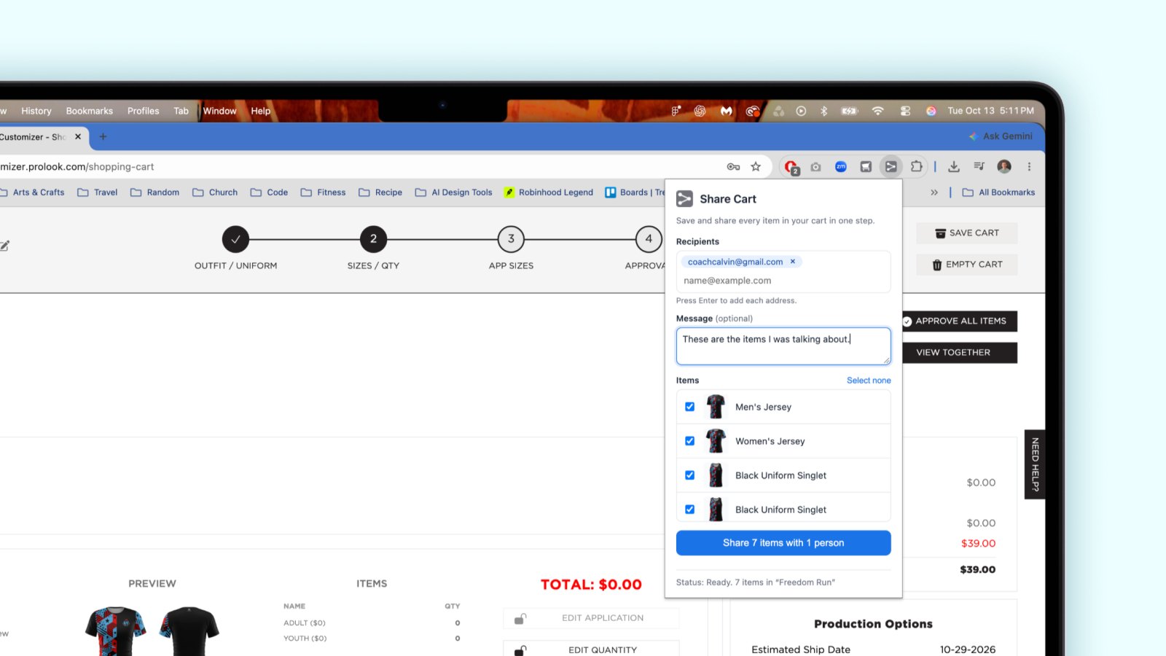Open the Random bookmarks folder
Viewport: 1166px width, 656px height.
point(154,192)
